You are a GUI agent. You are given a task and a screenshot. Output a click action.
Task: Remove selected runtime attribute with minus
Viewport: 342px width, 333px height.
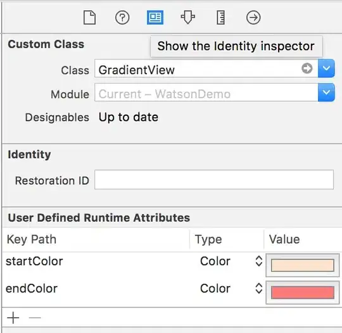coord(35,318)
